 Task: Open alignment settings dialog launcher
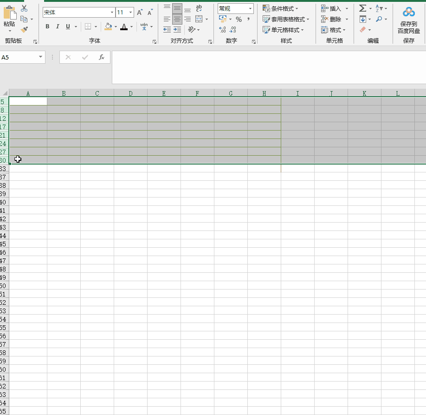coord(210,42)
